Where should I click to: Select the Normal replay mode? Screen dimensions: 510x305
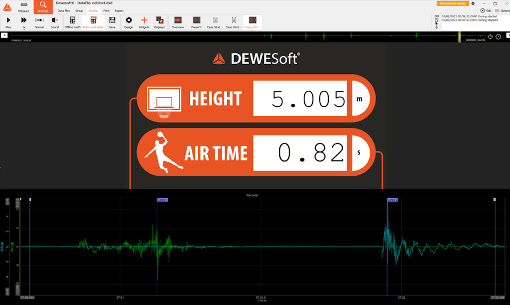point(39,23)
